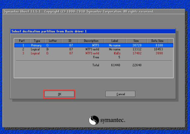Image resolution: width=190 pixels, height=134 pixels.
Task: Select partition 3 Logical E: row
Action: coord(94,53)
